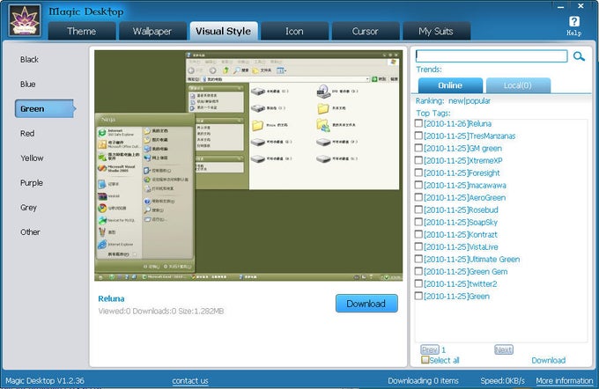Select the Blue color category
This screenshot has height=389, width=599.
(x=28, y=84)
